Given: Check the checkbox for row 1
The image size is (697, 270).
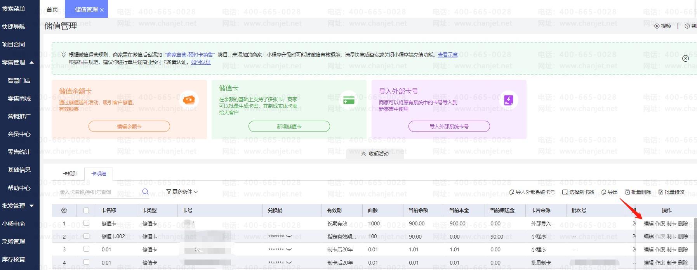Looking at the screenshot, I should click(86, 223).
